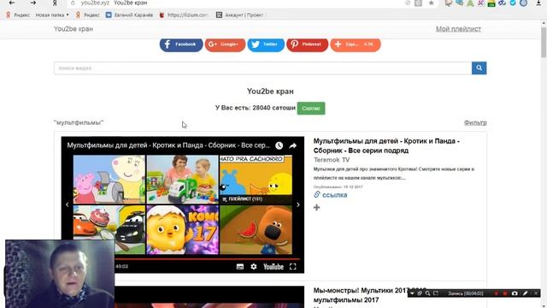Open the brown bear with watermelon thumbnail

tap(256, 230)
